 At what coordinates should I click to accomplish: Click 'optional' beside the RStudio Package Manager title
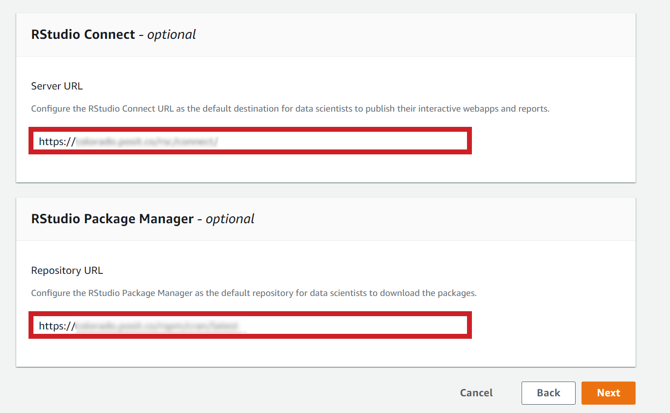(x=230, y=219)
